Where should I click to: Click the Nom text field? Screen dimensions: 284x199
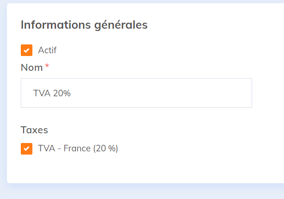coord(136,93)
